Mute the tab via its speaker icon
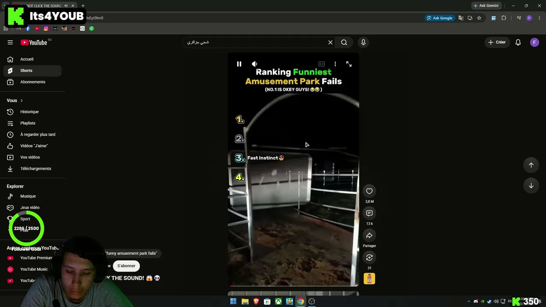The width and height of the screenshot is (546, 307). [x=66, y=6]
